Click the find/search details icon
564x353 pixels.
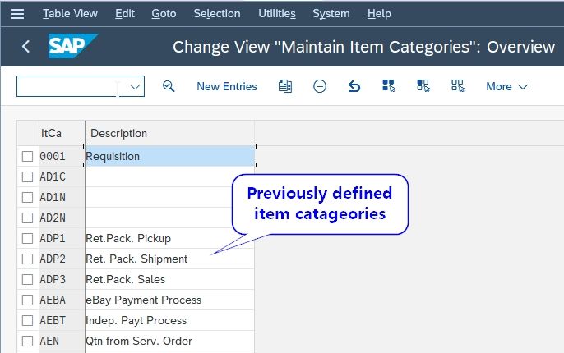pos(169,86)
